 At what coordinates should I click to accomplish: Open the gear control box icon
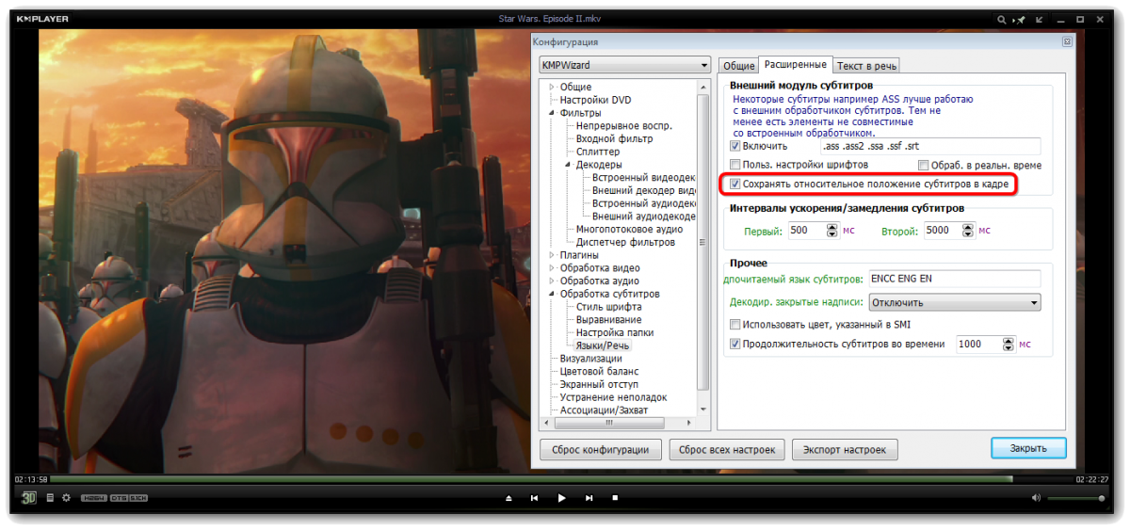pos(66,497)
